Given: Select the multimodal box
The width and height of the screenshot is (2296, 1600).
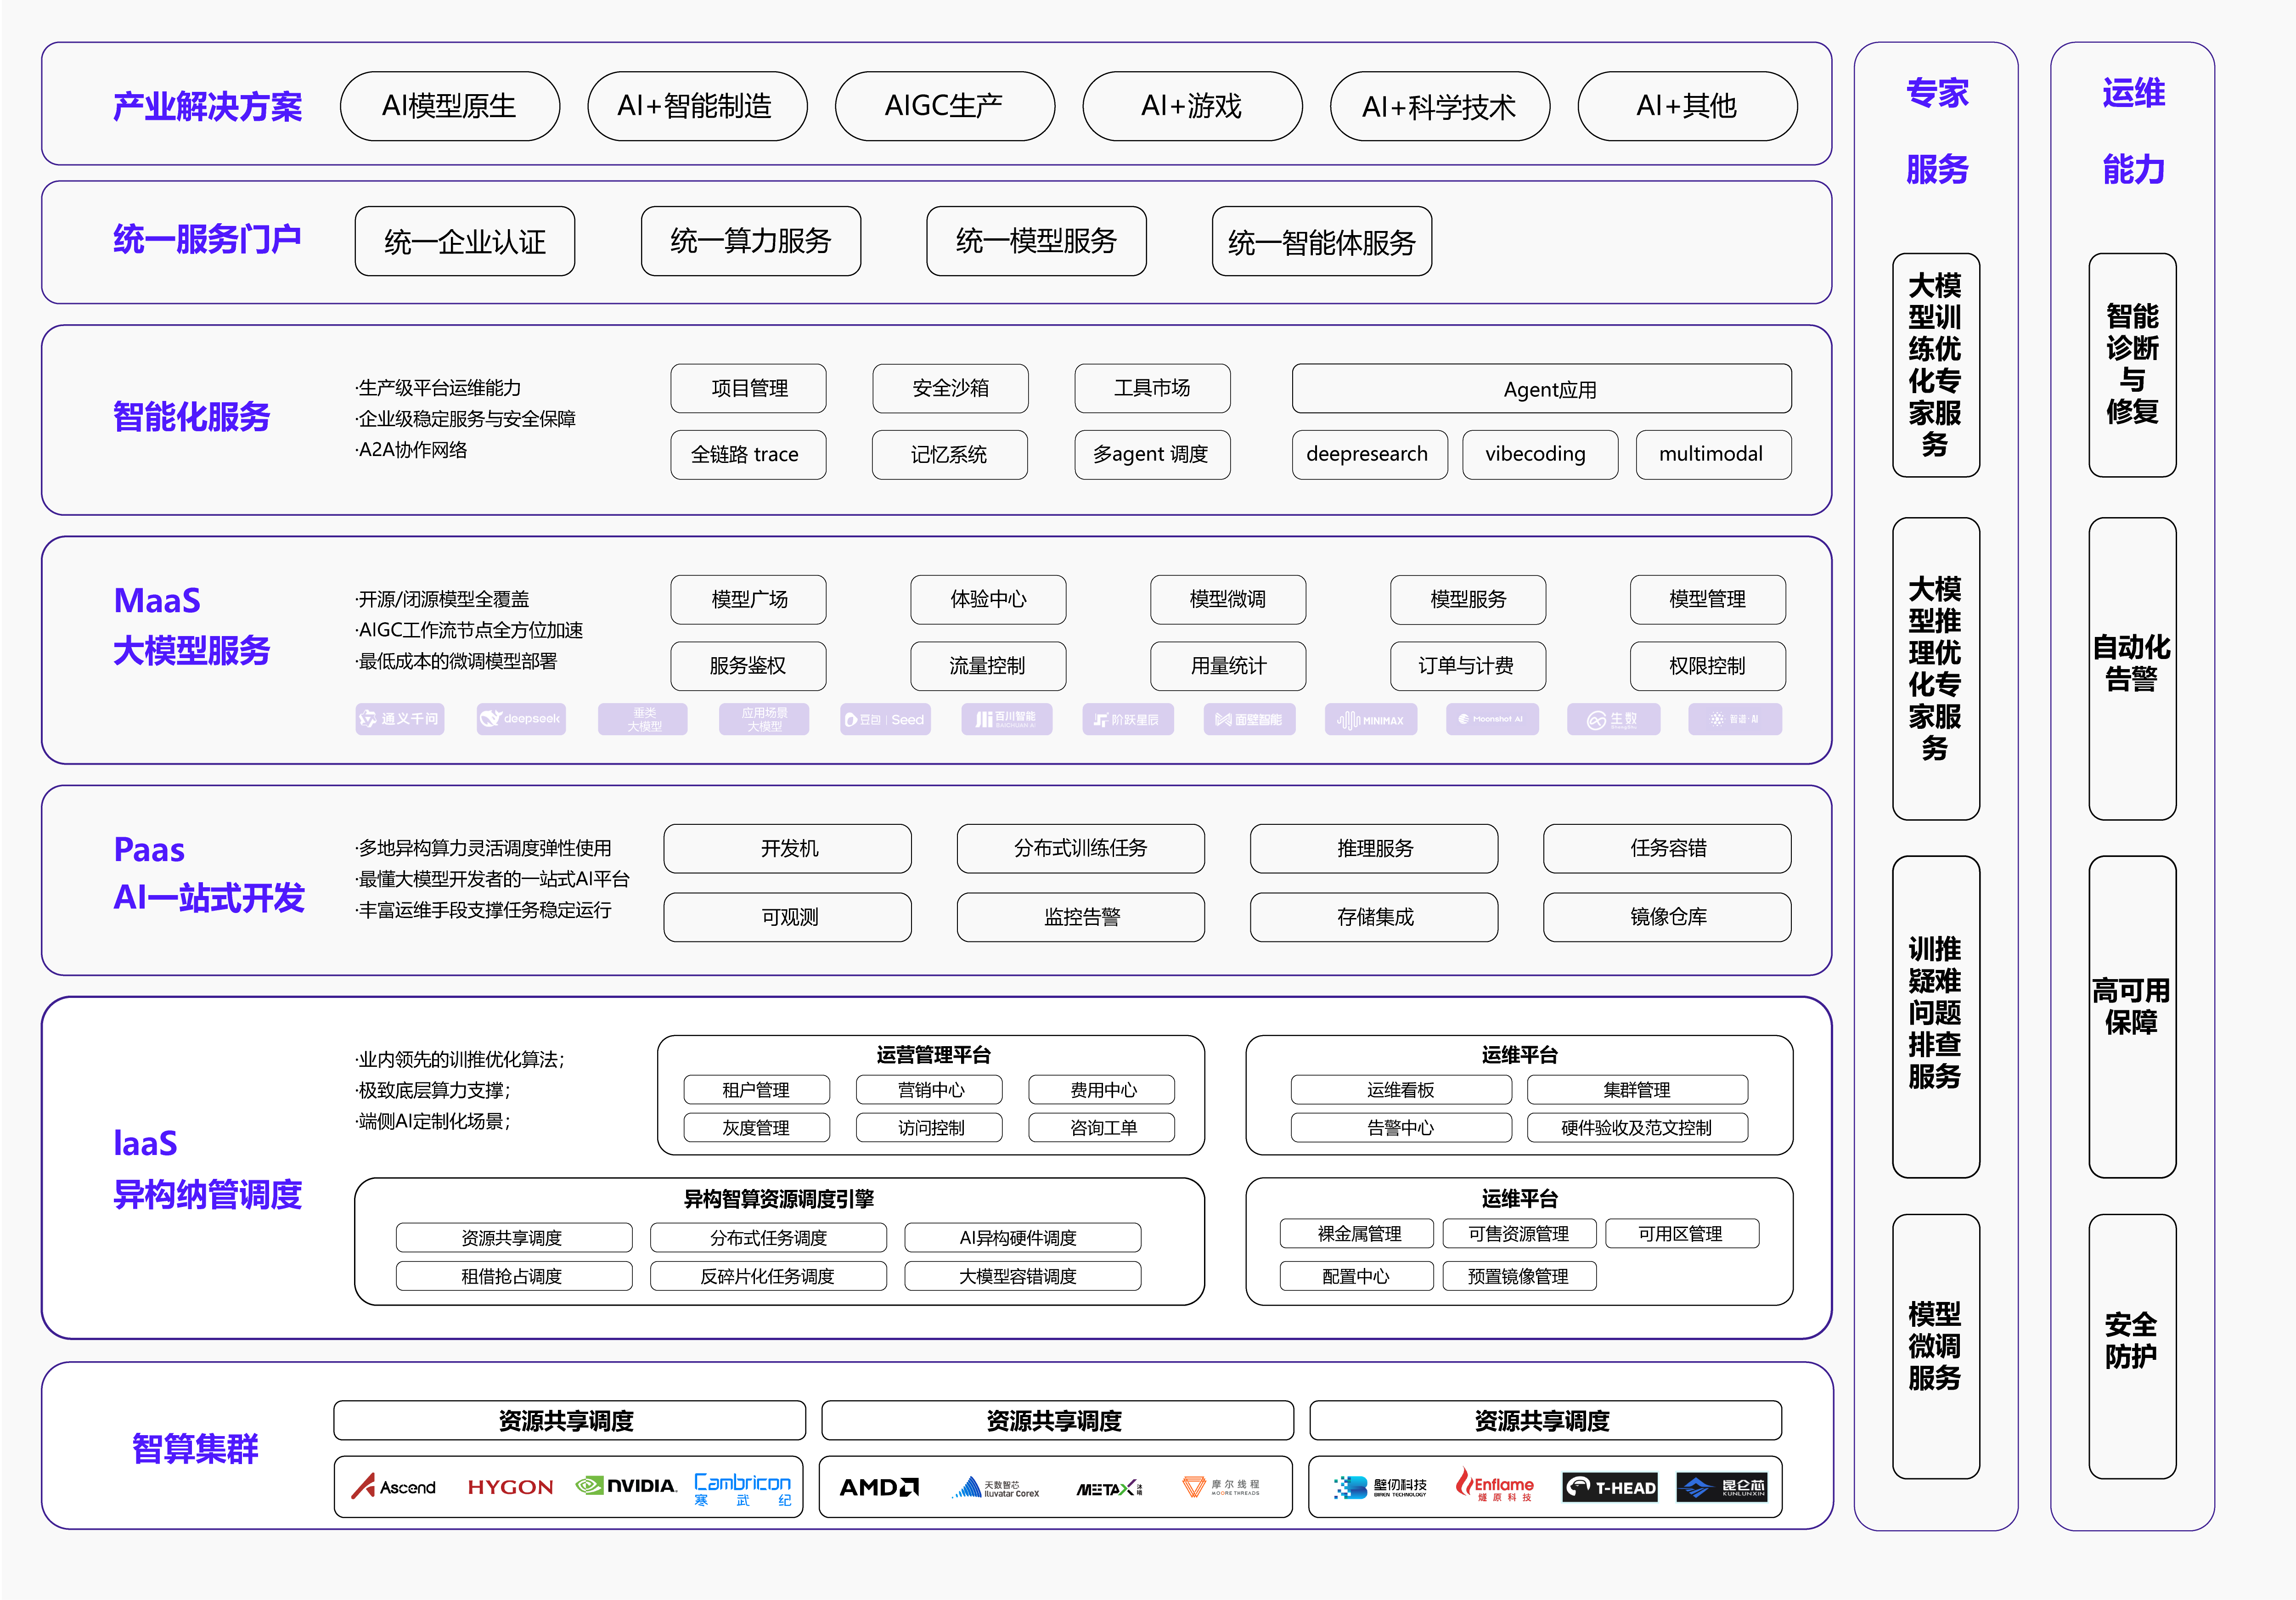Looking at the screenshot, I should pyautogui.click(x=1714, y=455).
